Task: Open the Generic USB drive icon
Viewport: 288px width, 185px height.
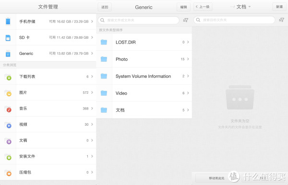Action: 8,54
